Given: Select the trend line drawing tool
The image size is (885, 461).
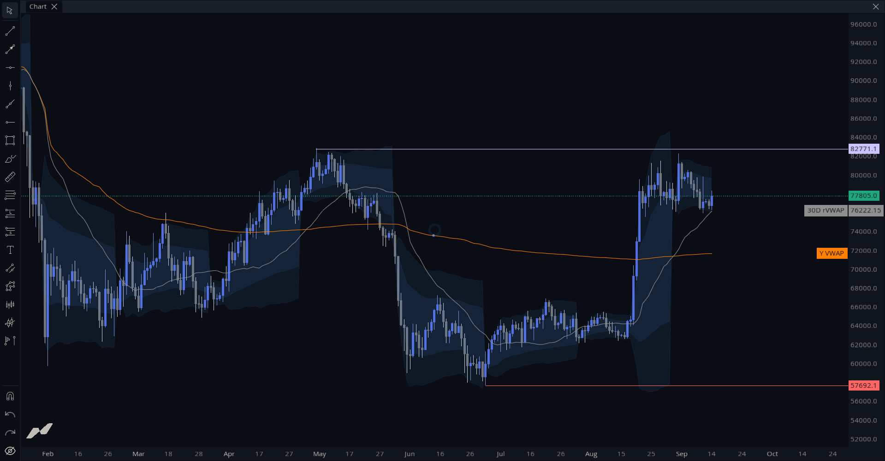Looking at the screenshot, I should 10,31.
